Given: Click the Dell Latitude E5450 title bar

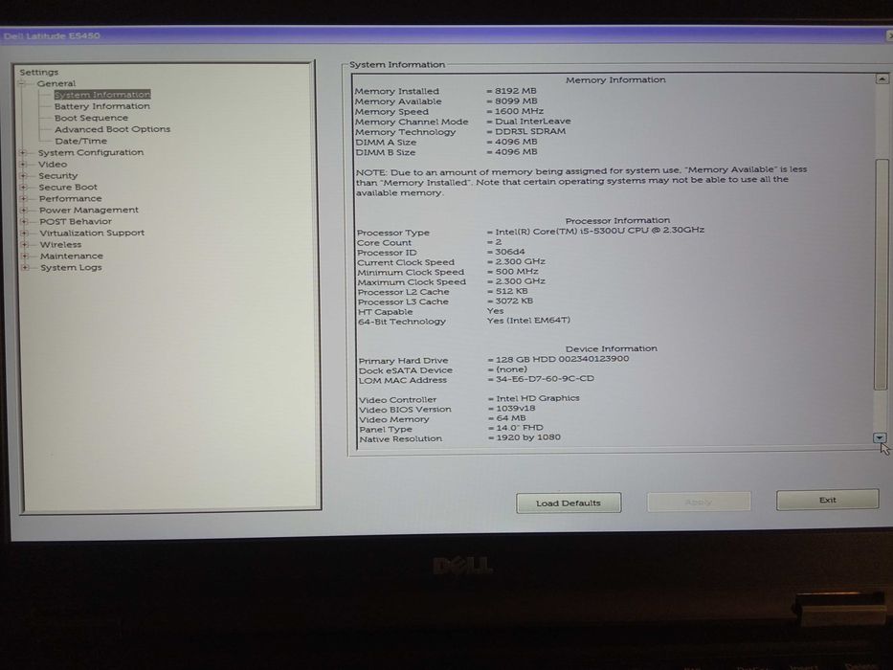Looking at the screenshot, I should [x=446, y=35].
